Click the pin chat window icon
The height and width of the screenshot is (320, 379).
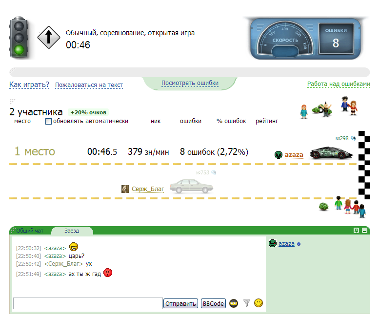pyautogui.click(x=356, y=231)
